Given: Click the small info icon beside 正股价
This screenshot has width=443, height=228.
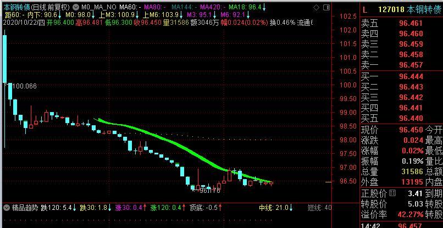Looking at the screenshot, I should 391,194.
